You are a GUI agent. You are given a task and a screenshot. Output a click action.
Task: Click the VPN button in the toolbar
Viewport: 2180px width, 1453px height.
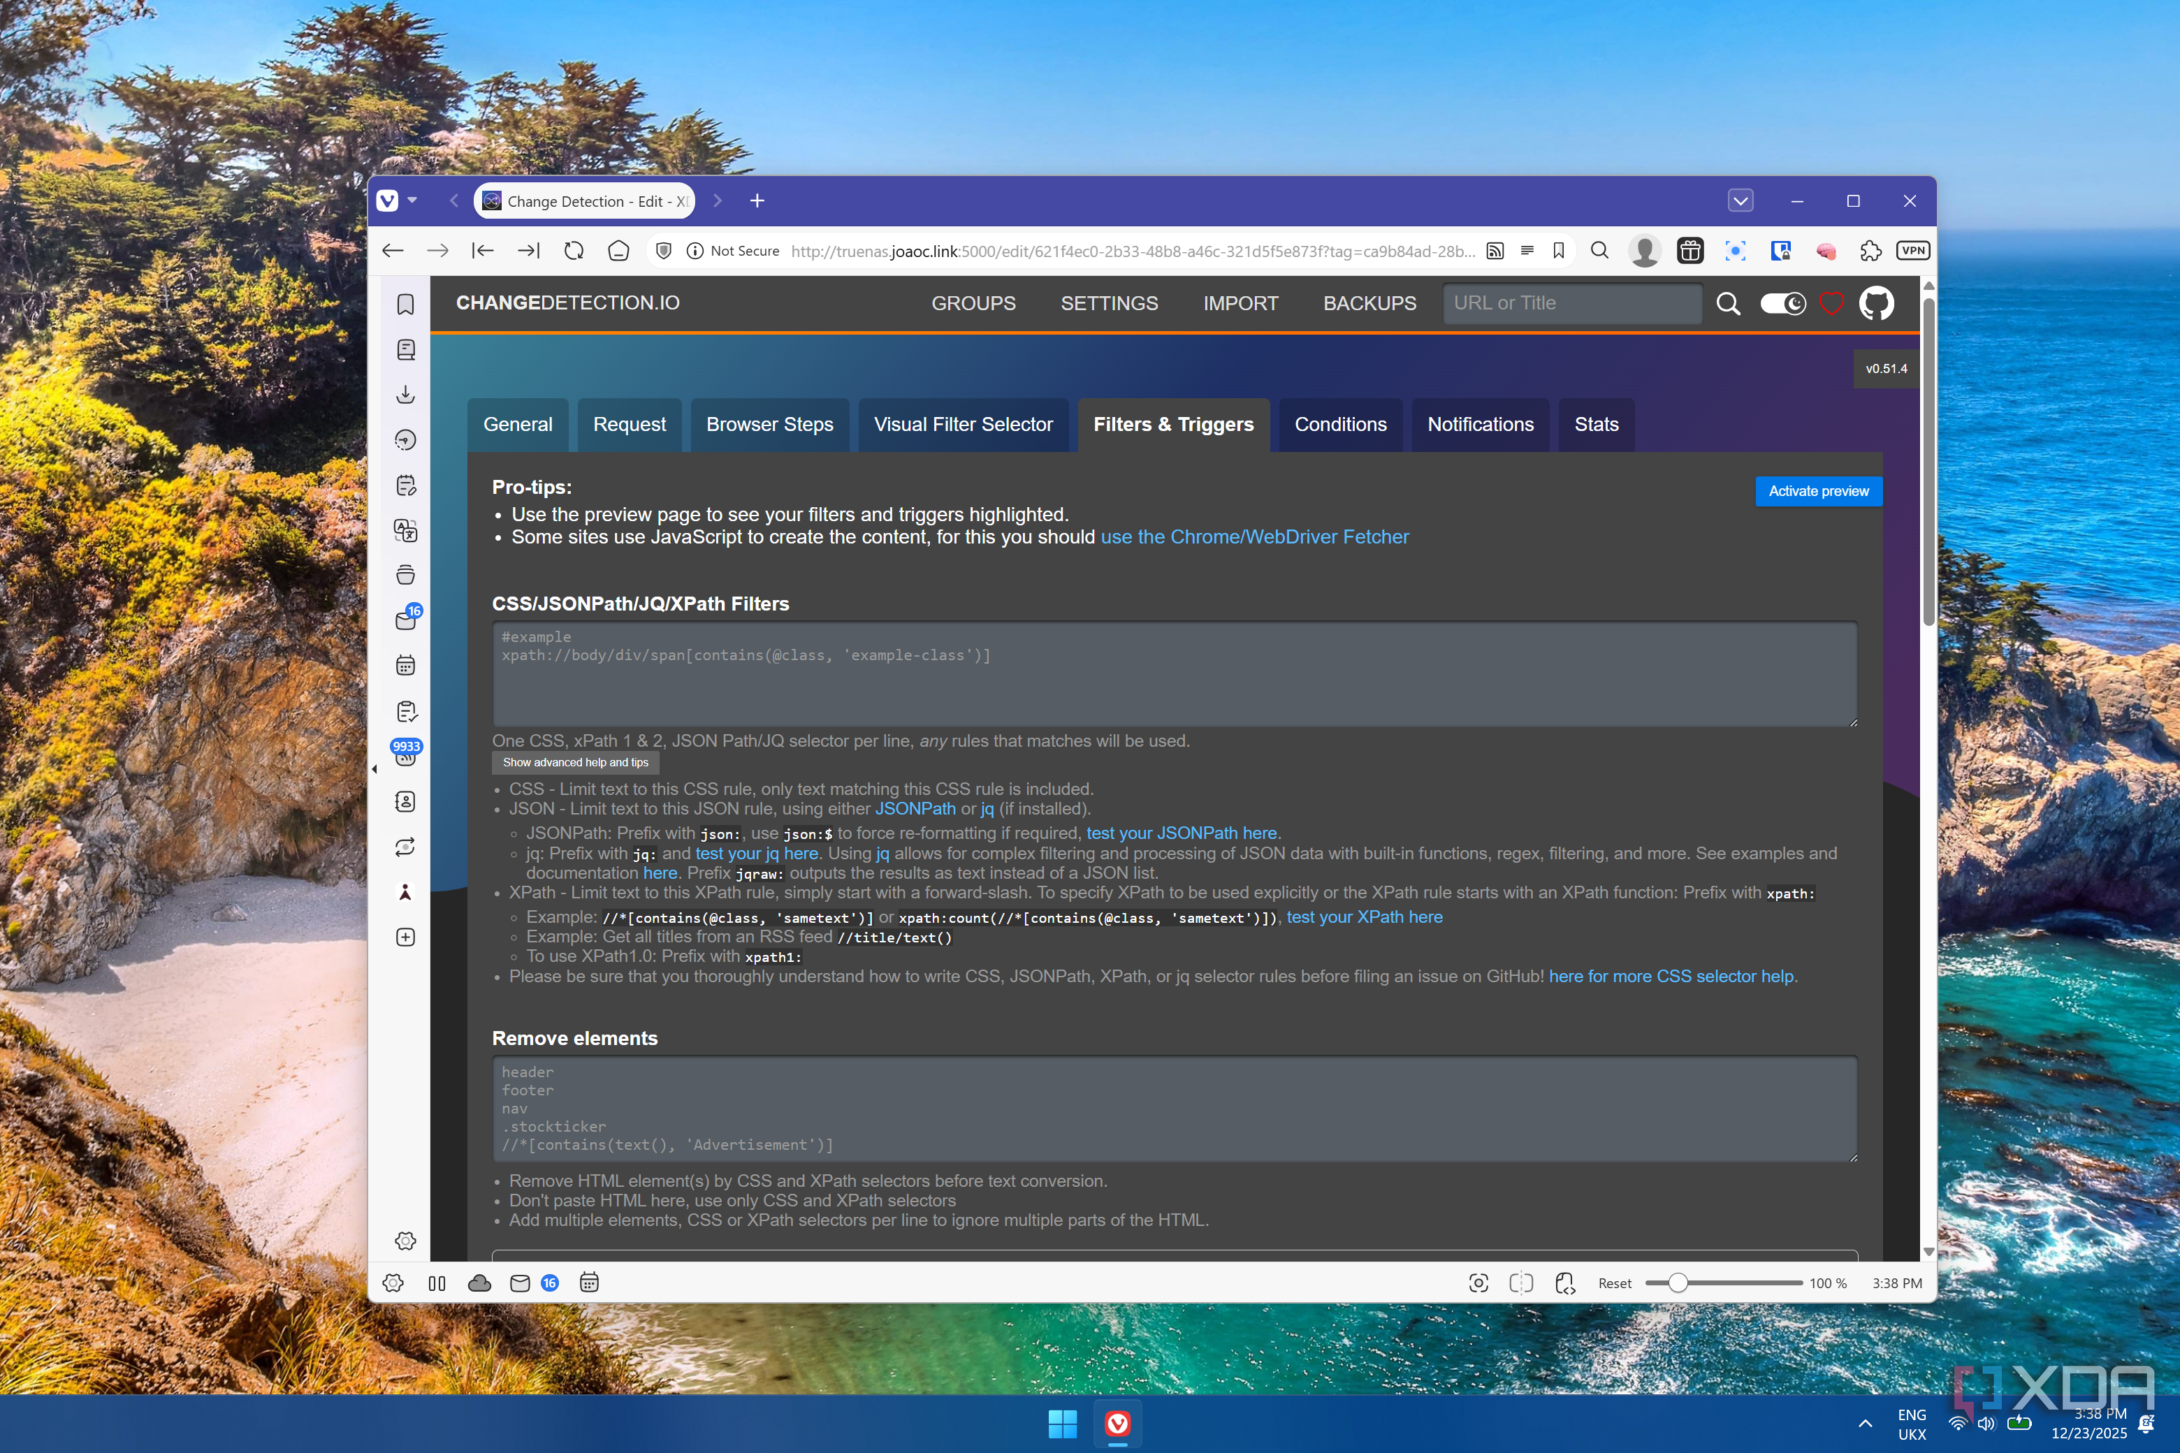pyautogui.click(x=1913, y=251)
